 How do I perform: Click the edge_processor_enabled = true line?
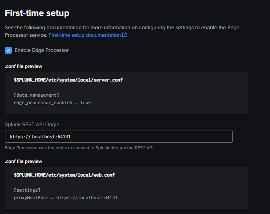pyautogui.click(x=52, y=103)
